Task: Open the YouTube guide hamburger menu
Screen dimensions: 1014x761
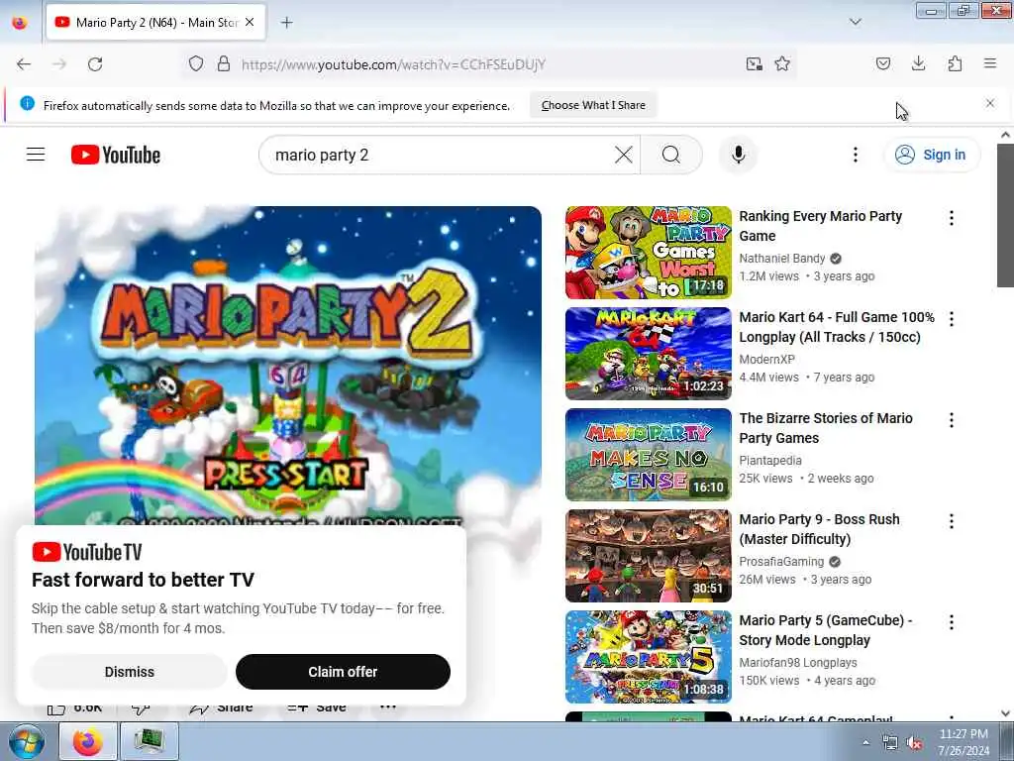Action: pos(36,155)
